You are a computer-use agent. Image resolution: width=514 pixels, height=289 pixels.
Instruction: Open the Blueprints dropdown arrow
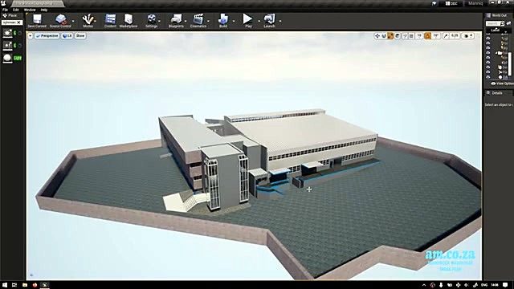coord(186,21)
